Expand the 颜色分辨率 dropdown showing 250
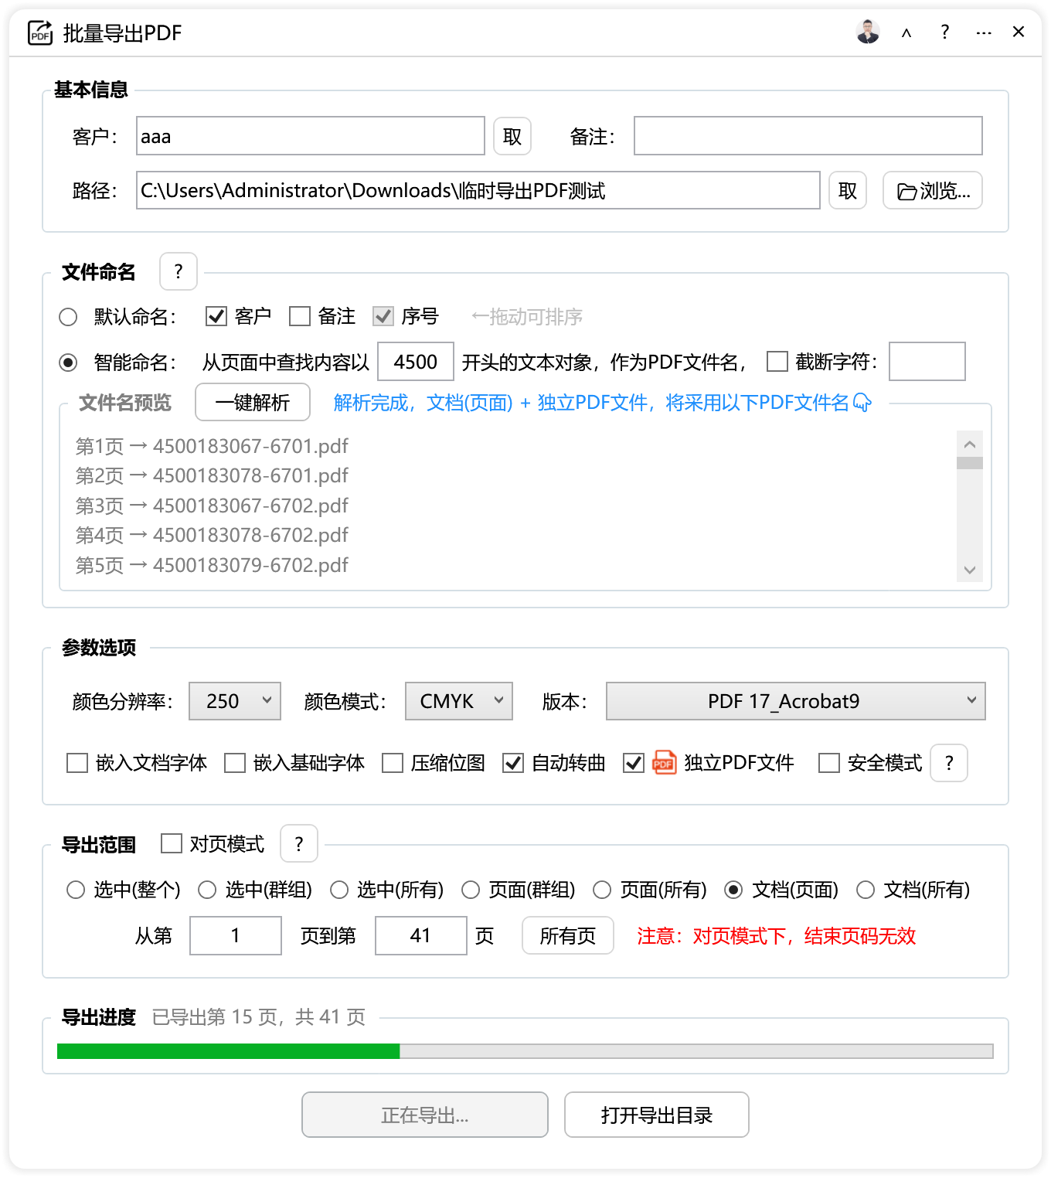1051x1178 pixels. pos(235,701)
